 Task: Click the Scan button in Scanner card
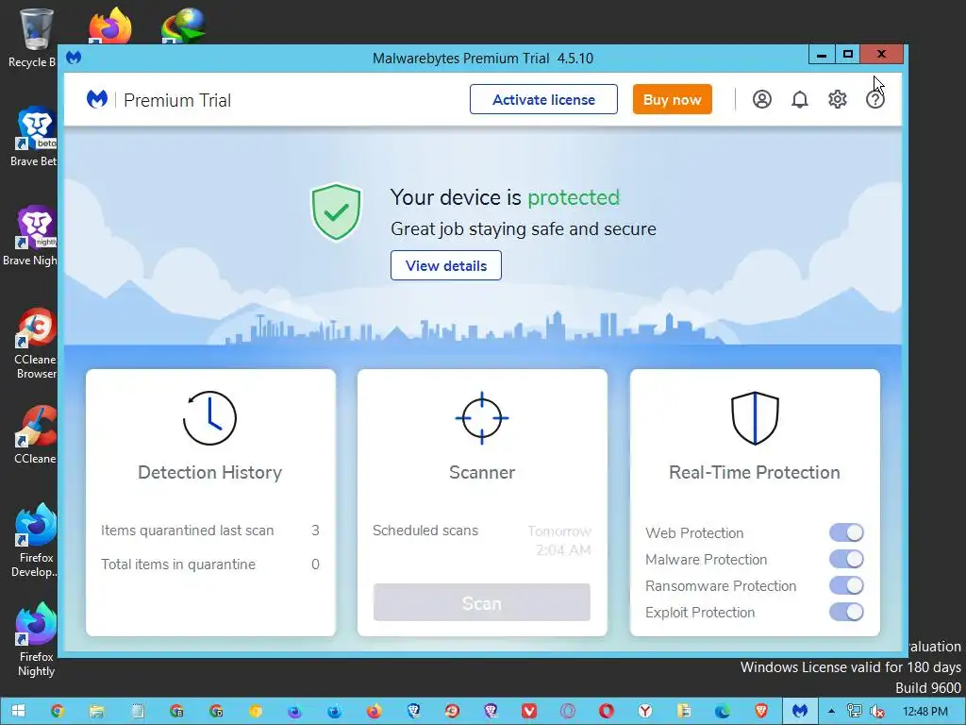point(482,602)
